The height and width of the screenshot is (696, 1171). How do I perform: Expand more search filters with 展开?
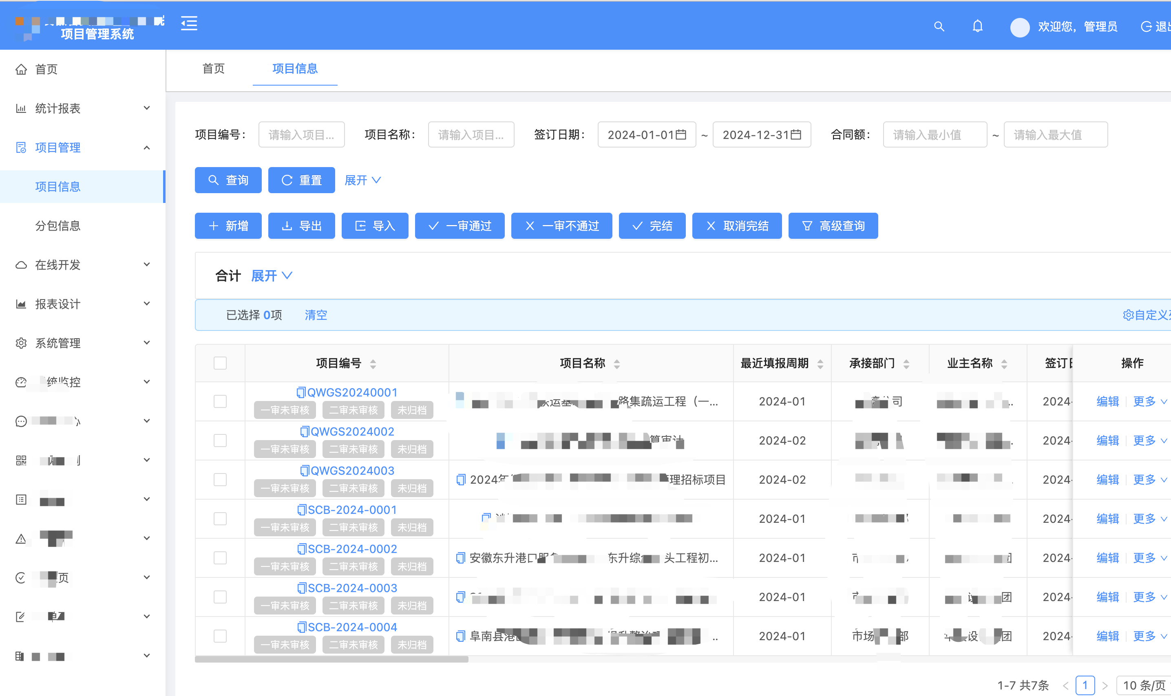362,180
